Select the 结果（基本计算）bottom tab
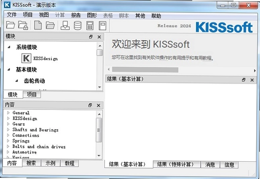Image resolution: width=260 pixels, height=179 pixels. coord(128,164)
